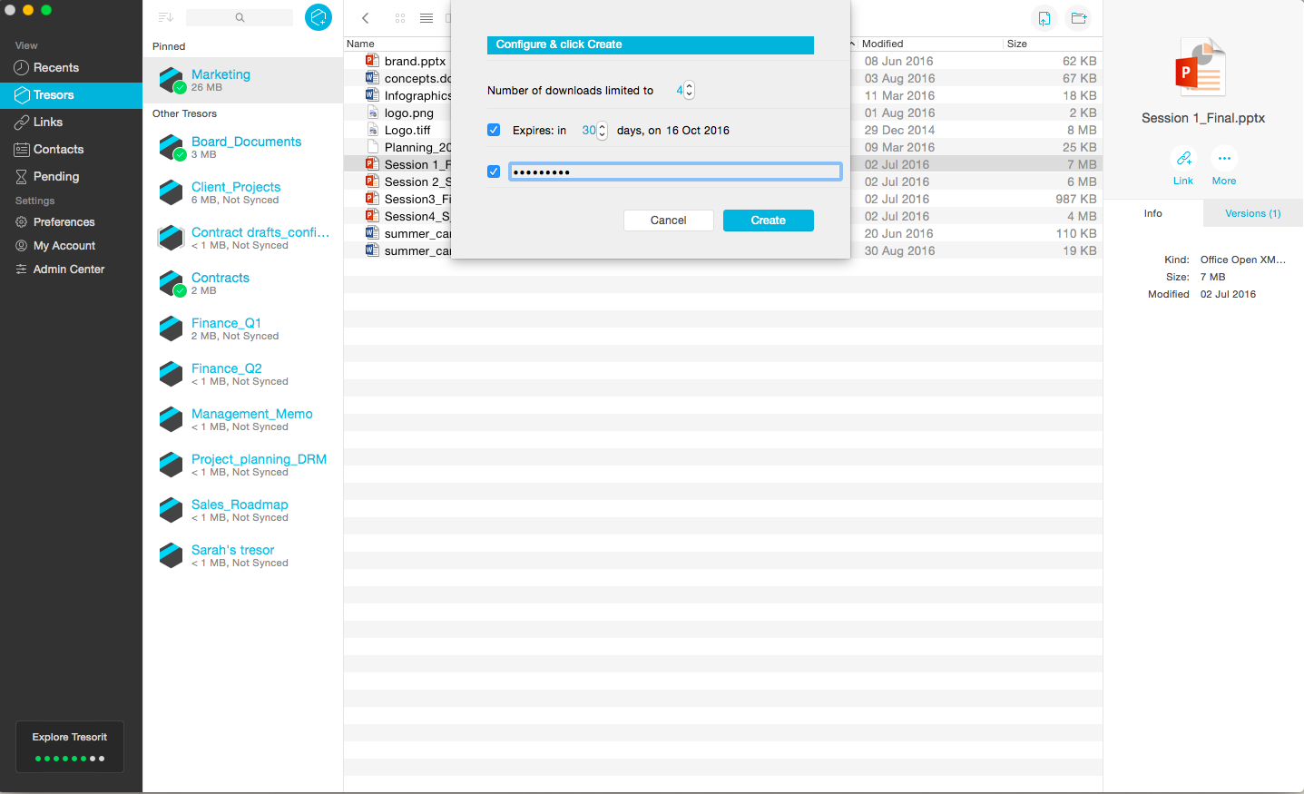Open the Finance_Q2 tresor

[x=243, y=374]
